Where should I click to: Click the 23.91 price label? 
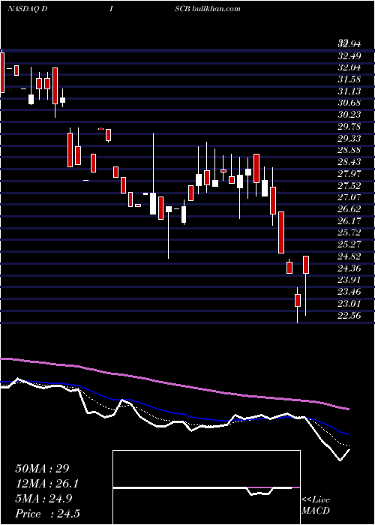[x=349, y=280]
